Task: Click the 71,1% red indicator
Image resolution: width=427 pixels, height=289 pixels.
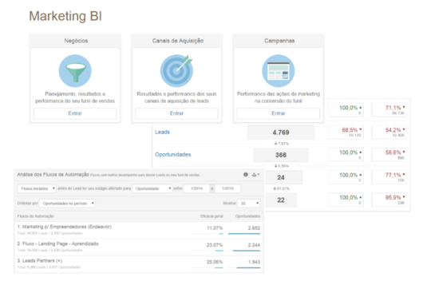Action: click(x=389, y=109)
